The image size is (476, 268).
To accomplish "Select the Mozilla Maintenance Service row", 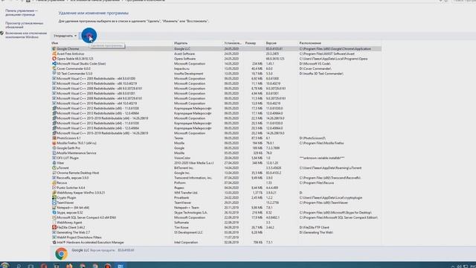I will click(216, 153).
